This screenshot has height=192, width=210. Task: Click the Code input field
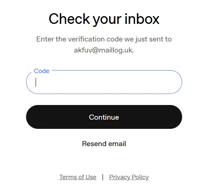pyautogui.click(x=104, y=82)
